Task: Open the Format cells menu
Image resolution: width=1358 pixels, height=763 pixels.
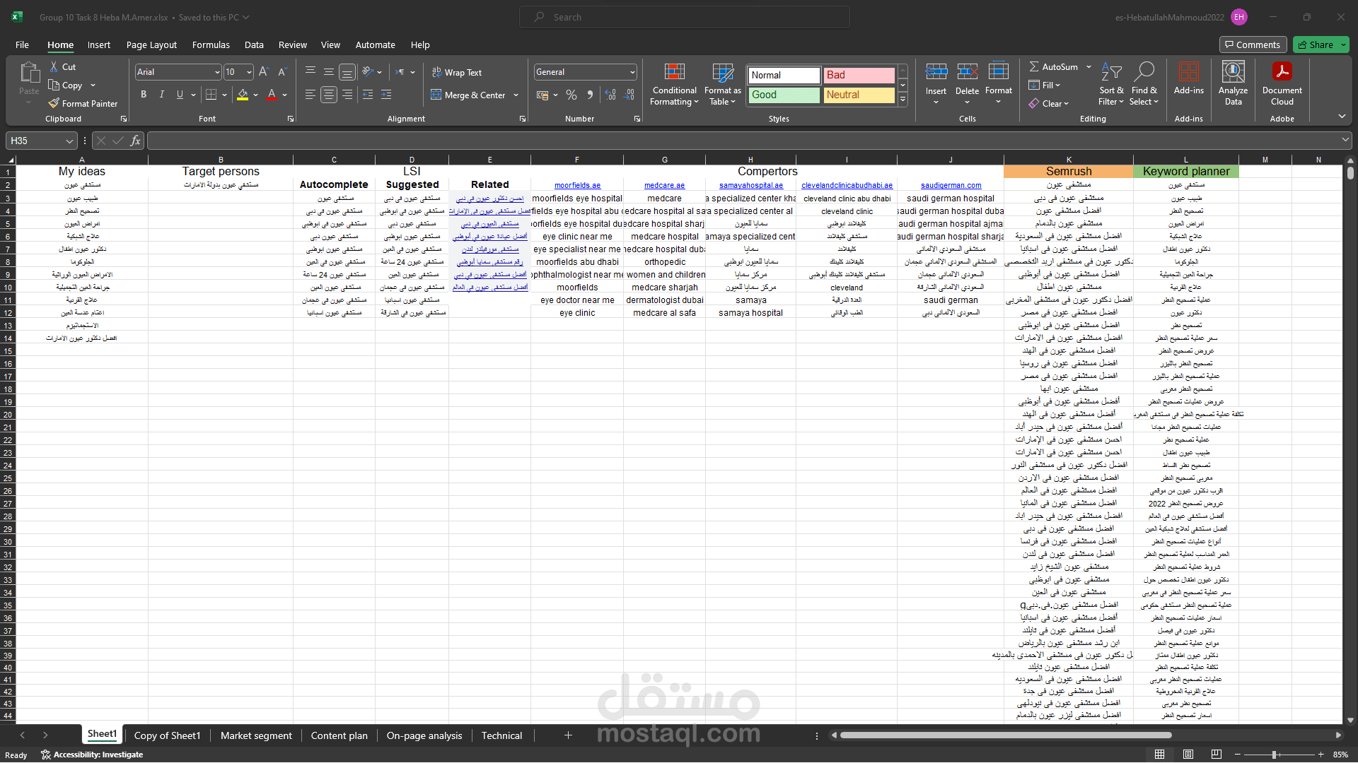Action: 999,83
